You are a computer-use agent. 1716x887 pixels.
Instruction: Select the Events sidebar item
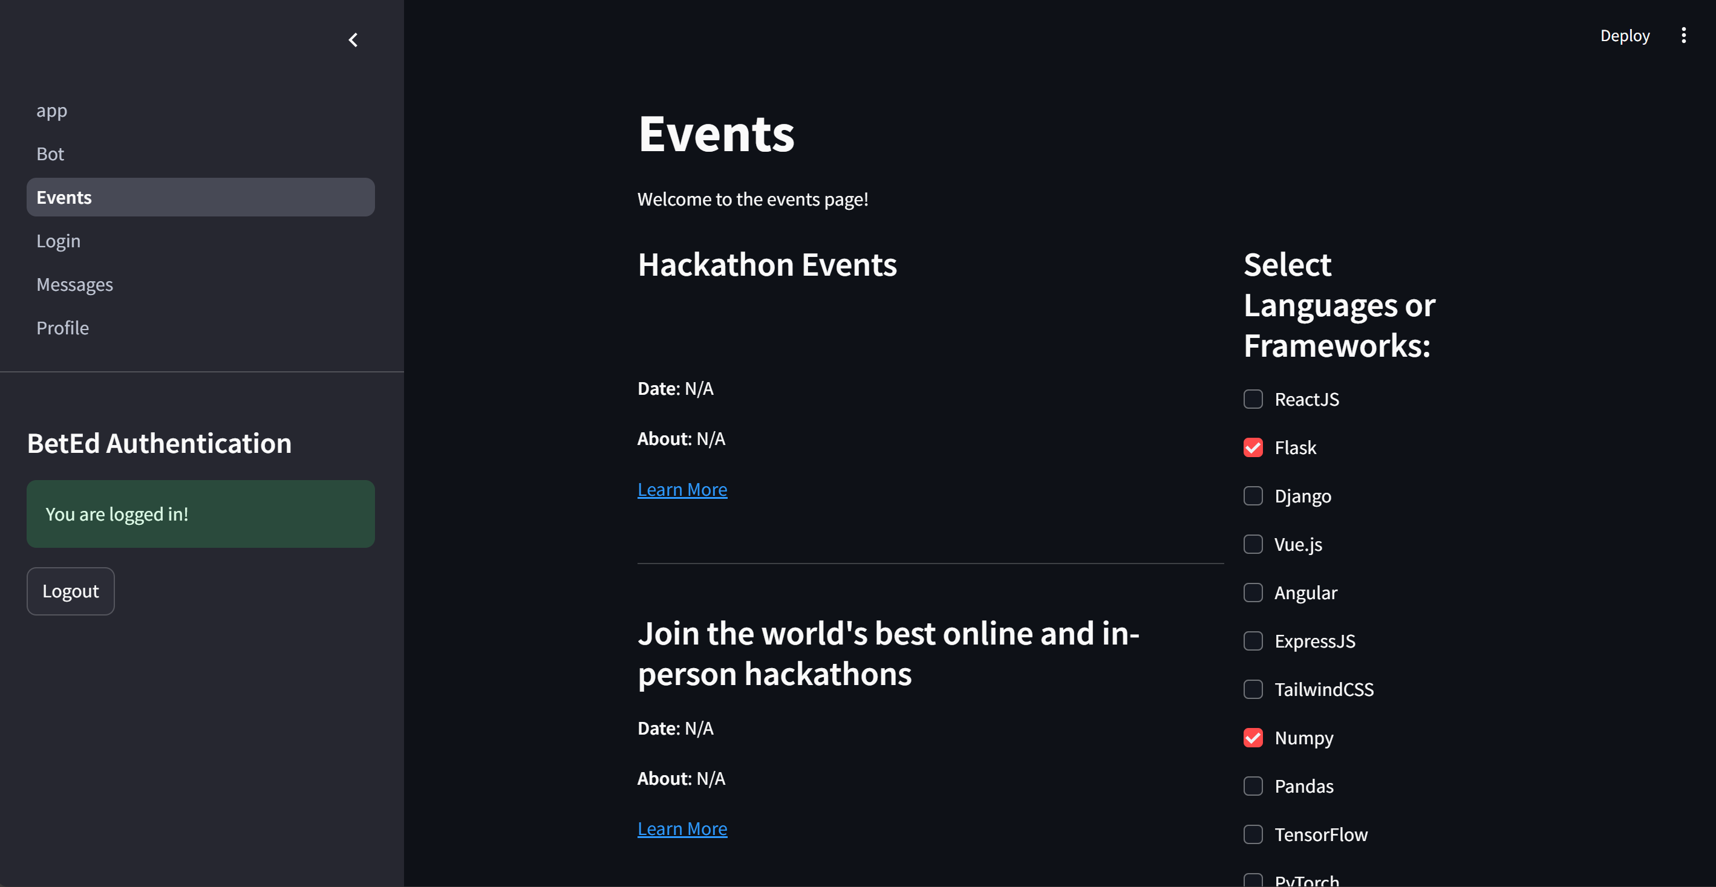(x=200, y=197)
